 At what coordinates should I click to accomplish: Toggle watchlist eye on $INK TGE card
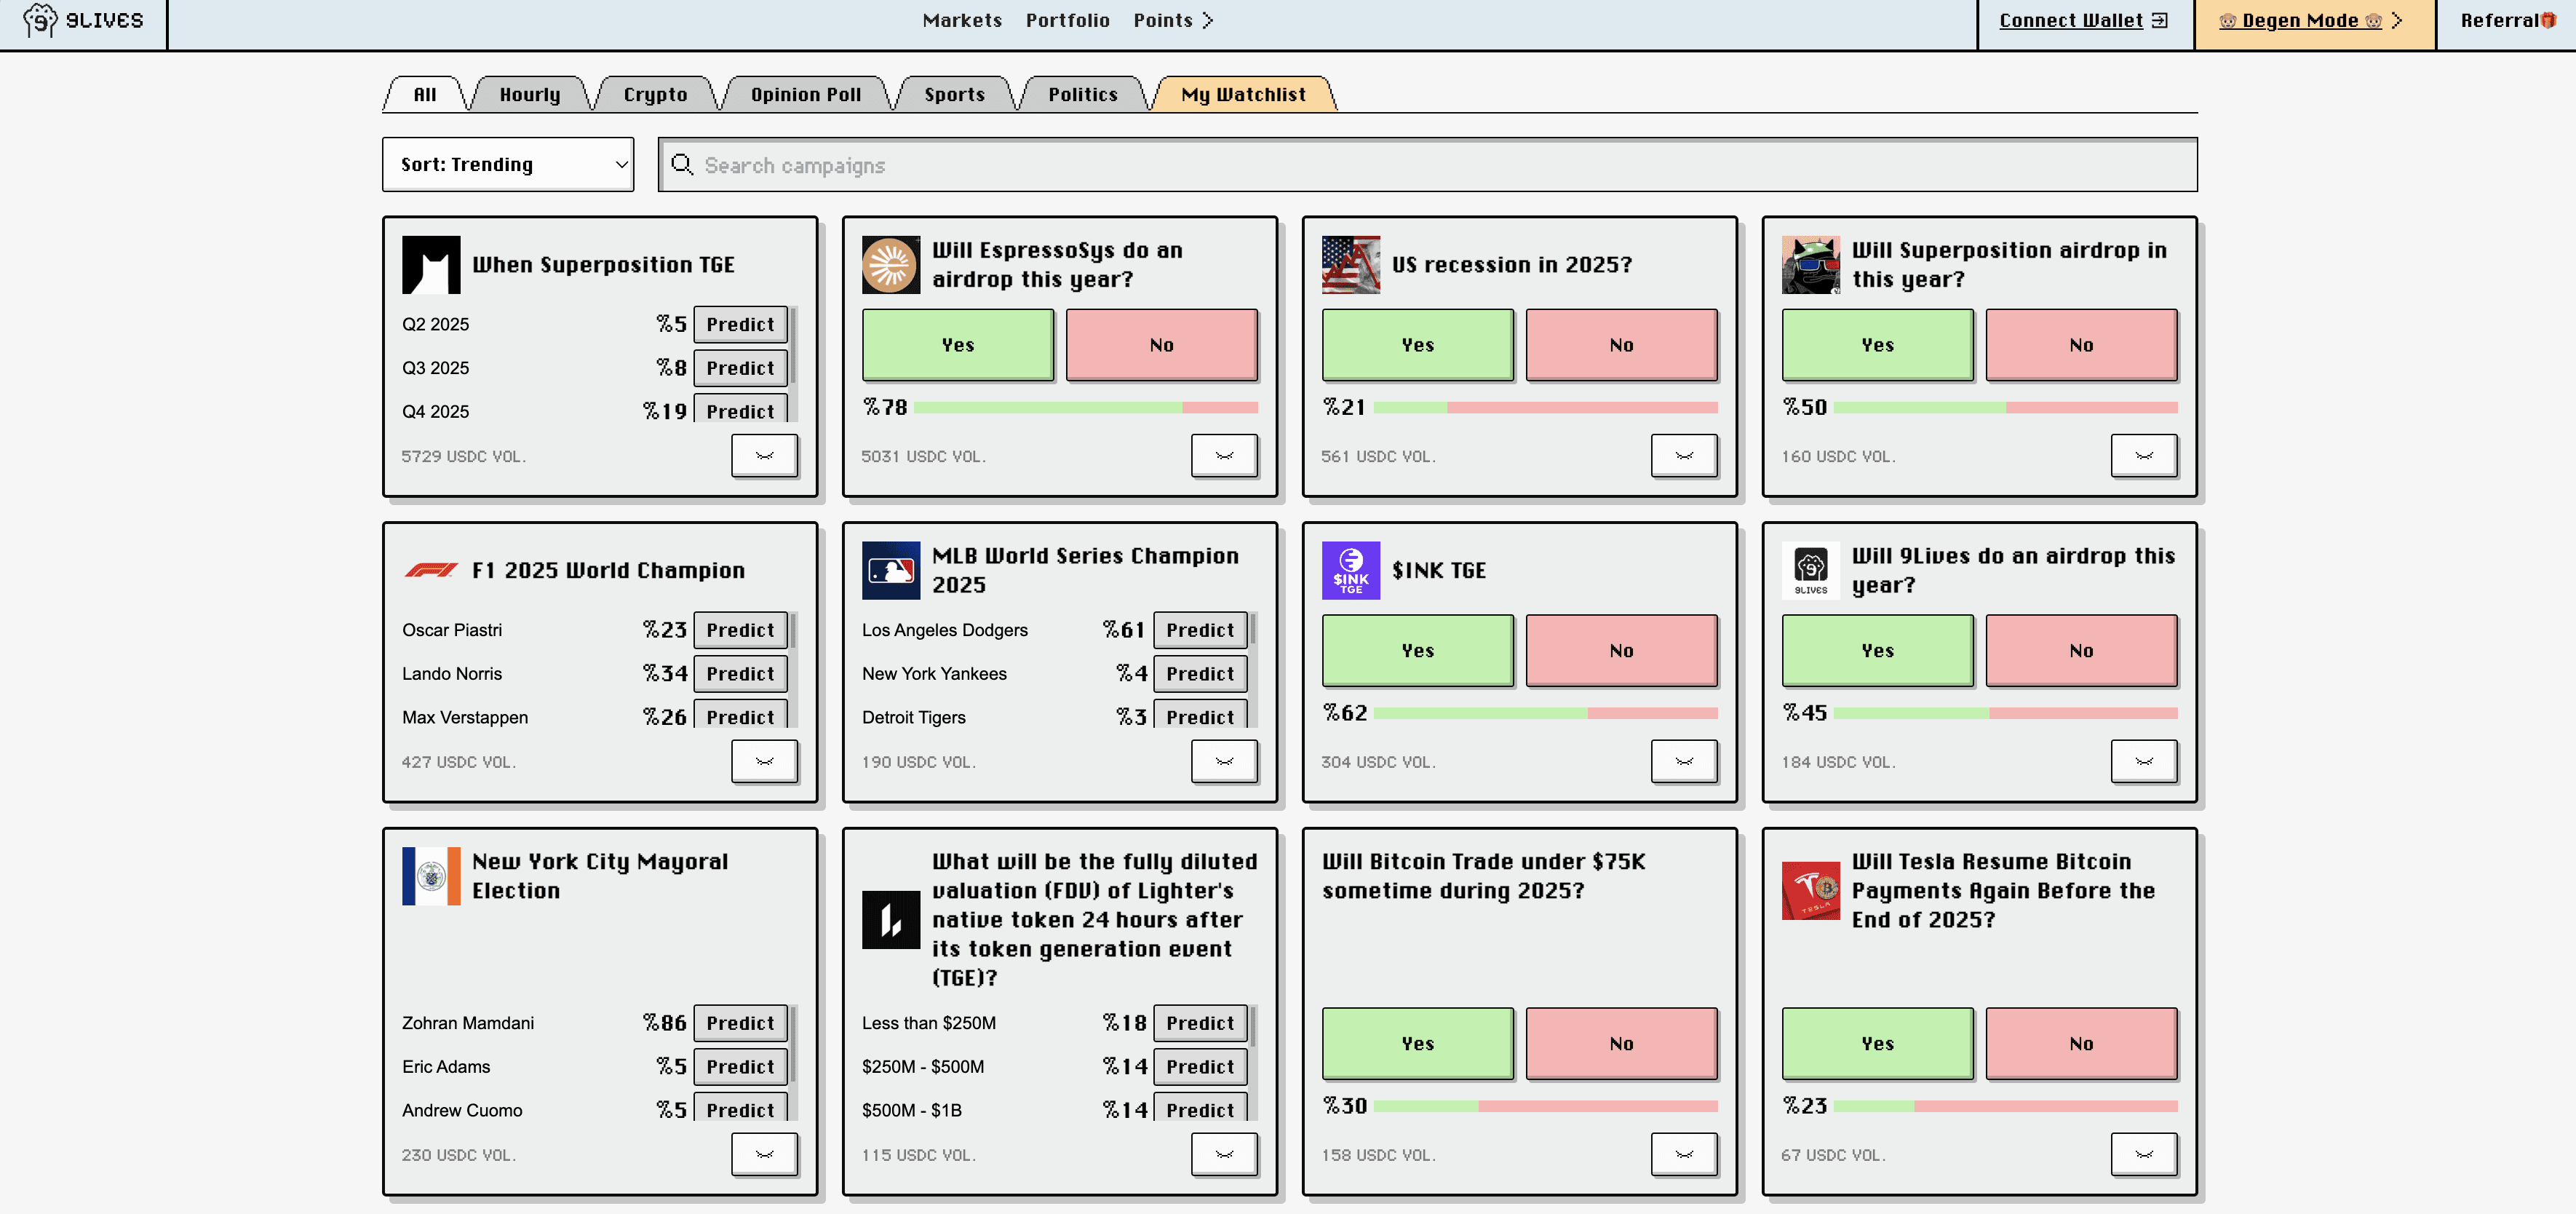click(x=1684, y=762)
